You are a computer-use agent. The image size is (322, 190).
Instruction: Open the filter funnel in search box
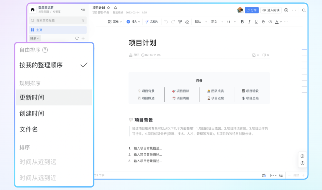click(x=83, y=21)
